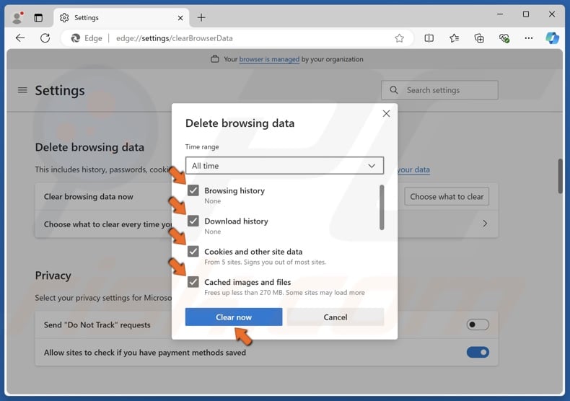570x401 pixels.
Task: Click the Settings tab gear icon
Action: pos(64,17)
